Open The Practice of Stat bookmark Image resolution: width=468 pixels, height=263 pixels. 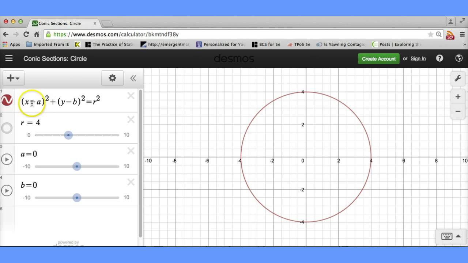click(110, 44)
